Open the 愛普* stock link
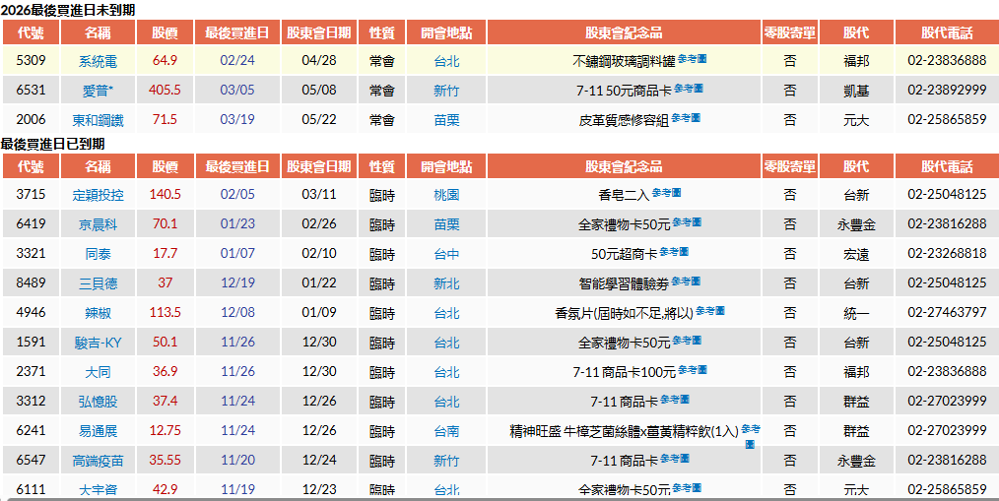The width and height of the screenshot is (999, 501). 99,91
